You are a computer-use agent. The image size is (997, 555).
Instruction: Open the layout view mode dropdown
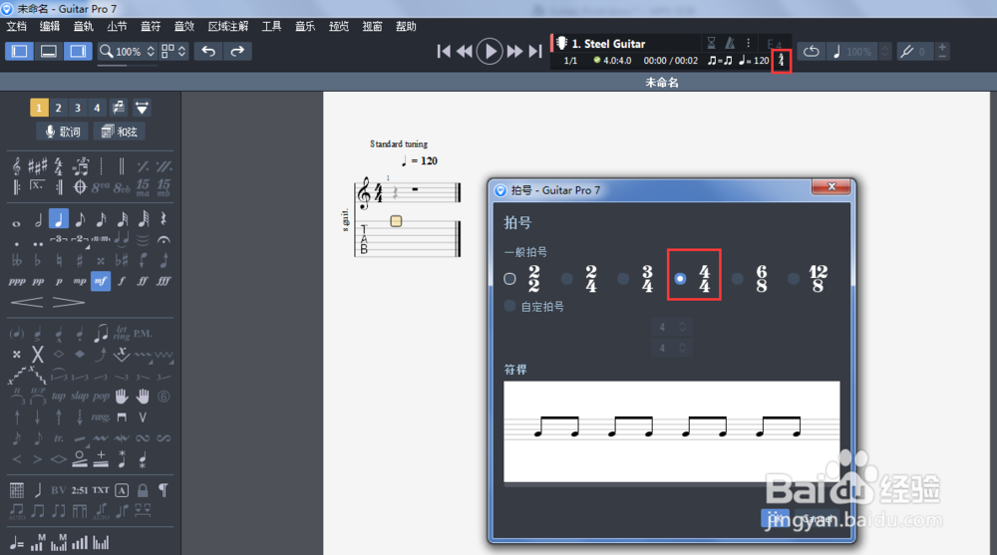173,52
